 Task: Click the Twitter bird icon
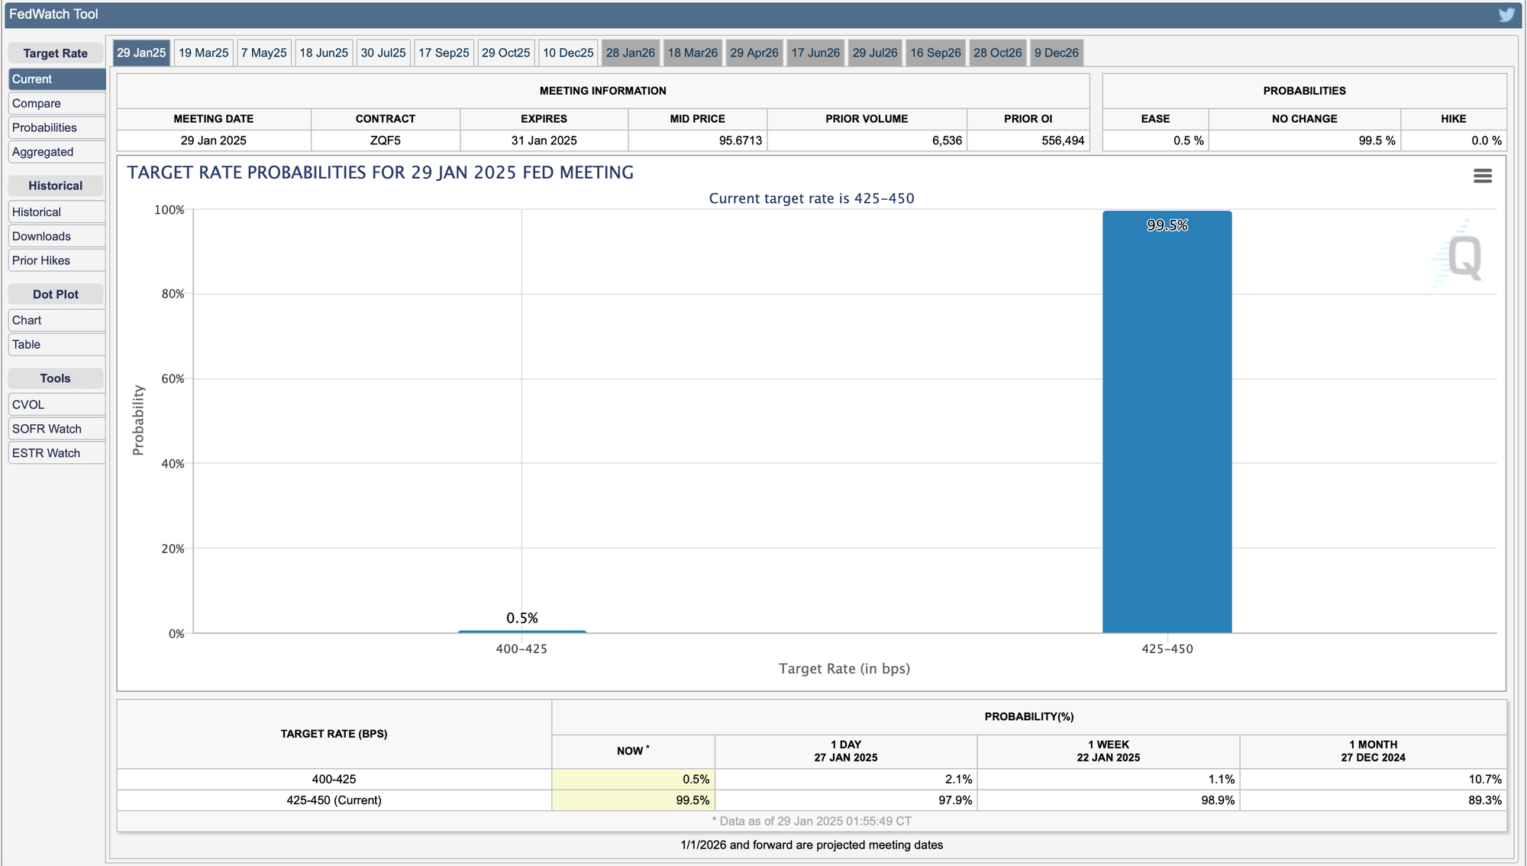(x=1506, y=14)
